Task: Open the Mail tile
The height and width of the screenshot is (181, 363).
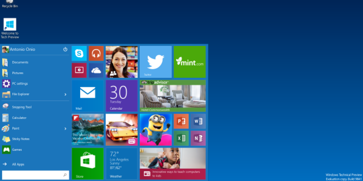Action: tap(87, 96)
